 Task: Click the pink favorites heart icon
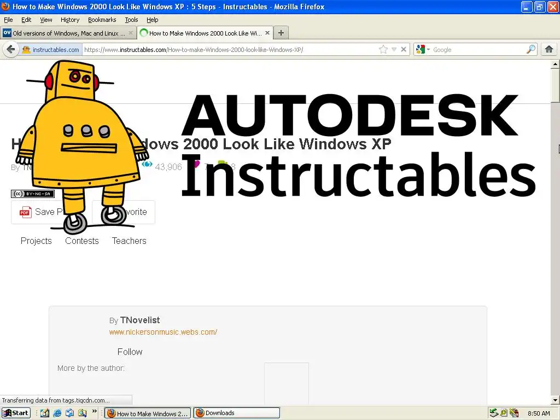196,164
